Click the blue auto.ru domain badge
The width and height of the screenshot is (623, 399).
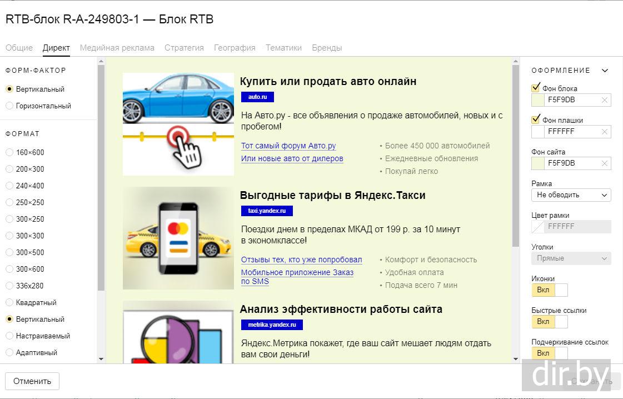257,97
